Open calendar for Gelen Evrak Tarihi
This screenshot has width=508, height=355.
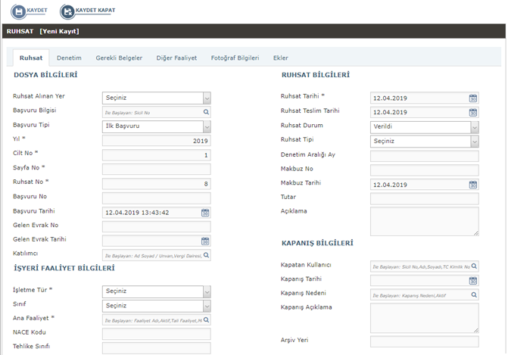[205, 241]
